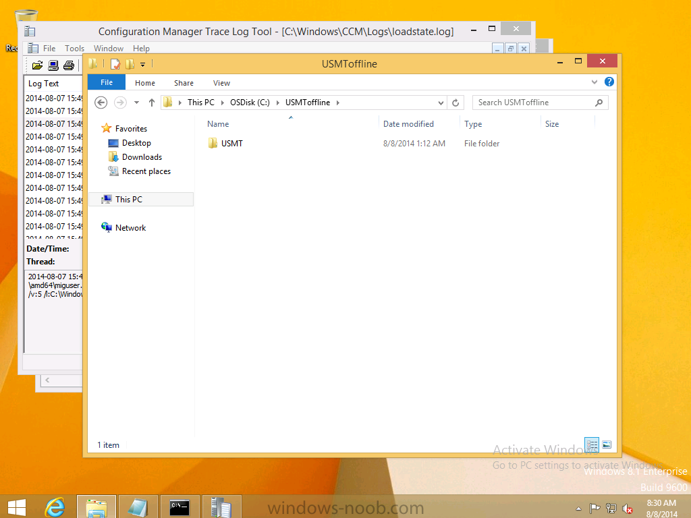Open the Window menu in Trace Log Tool
This screenshot has height=518, width=691.
tap(109, 49)
